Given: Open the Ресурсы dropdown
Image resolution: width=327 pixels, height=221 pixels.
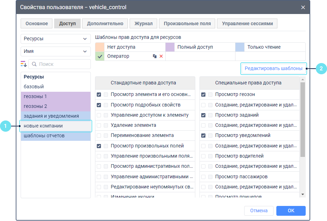Looking at the screenshot, I should (56, 39).
